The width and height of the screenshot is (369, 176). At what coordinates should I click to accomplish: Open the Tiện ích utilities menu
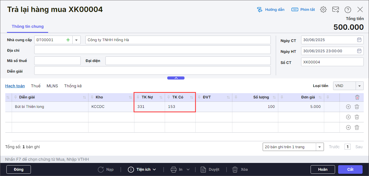[142, 169]
